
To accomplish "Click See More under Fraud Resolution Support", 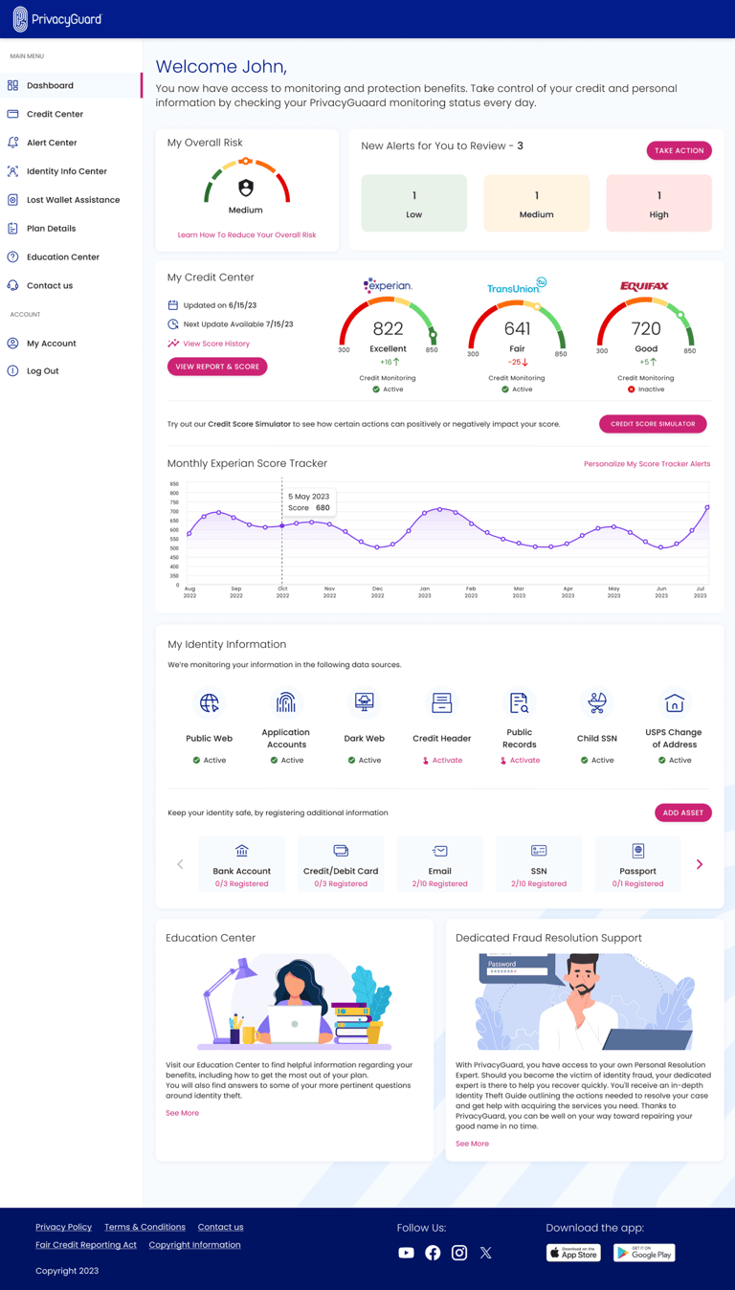I will coord(472,1144).
